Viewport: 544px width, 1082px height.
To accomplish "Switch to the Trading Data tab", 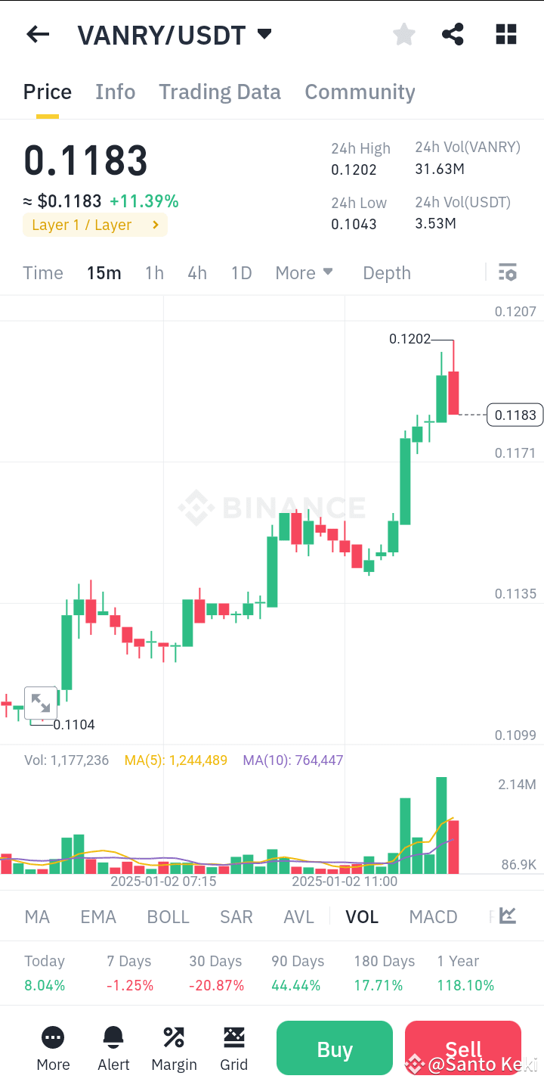I will pyautogui.click(x=219, y=92).
